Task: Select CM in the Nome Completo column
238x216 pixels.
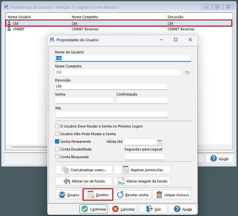Action: coord(74,24)
